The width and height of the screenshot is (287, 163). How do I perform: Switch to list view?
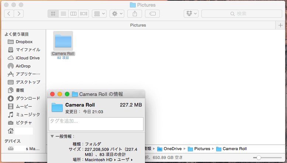point(63,14)
